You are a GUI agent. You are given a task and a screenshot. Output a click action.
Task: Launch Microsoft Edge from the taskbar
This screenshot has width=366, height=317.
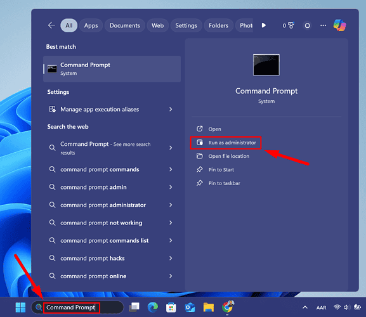[153, 307]
